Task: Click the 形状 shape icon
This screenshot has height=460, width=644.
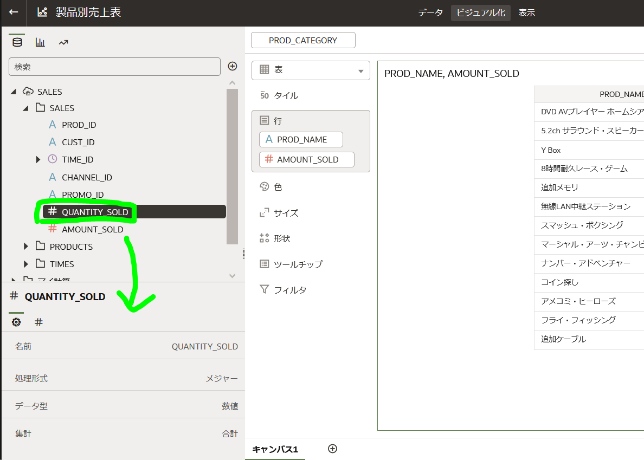Action: tap(264, 238)
